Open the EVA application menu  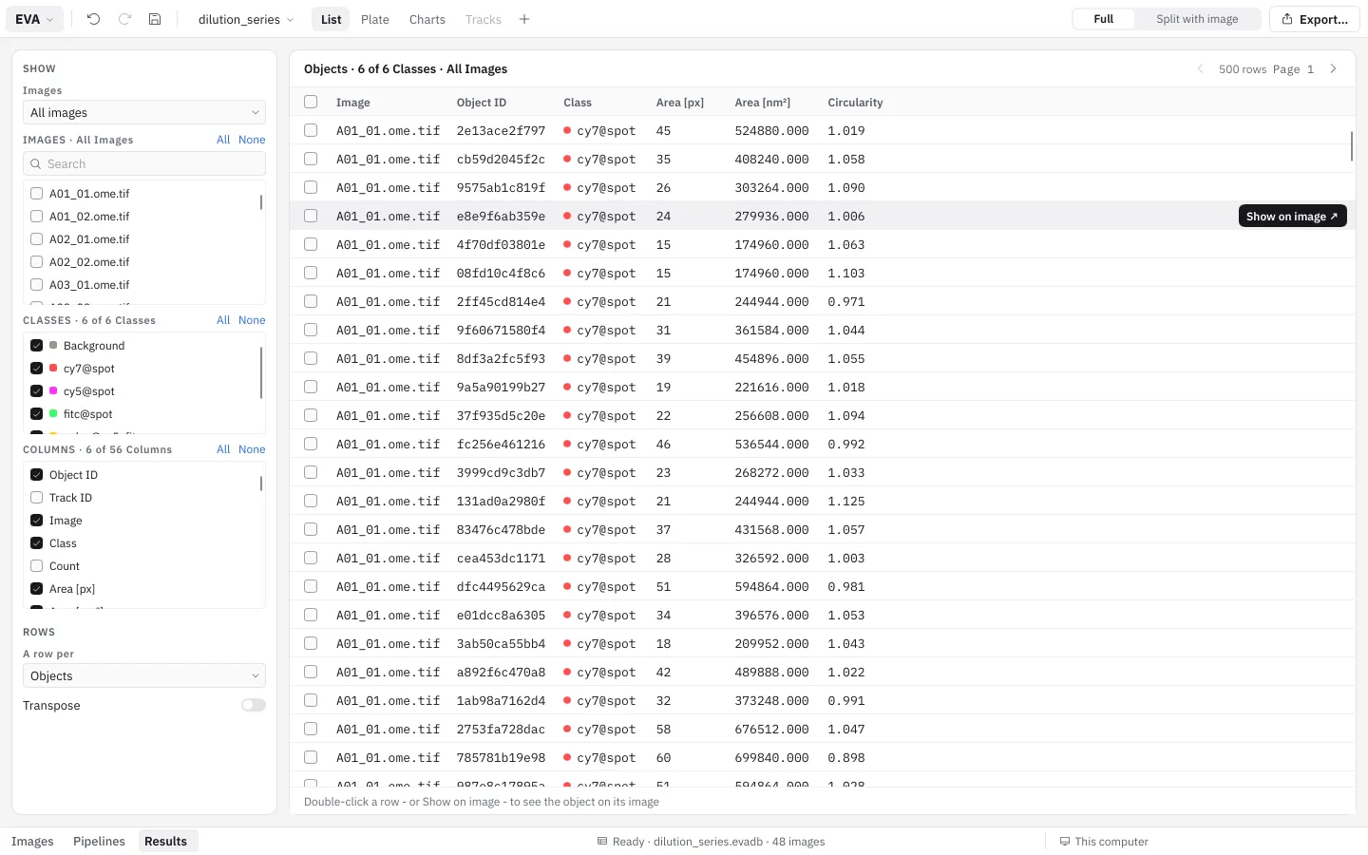(x=34, y=19)
